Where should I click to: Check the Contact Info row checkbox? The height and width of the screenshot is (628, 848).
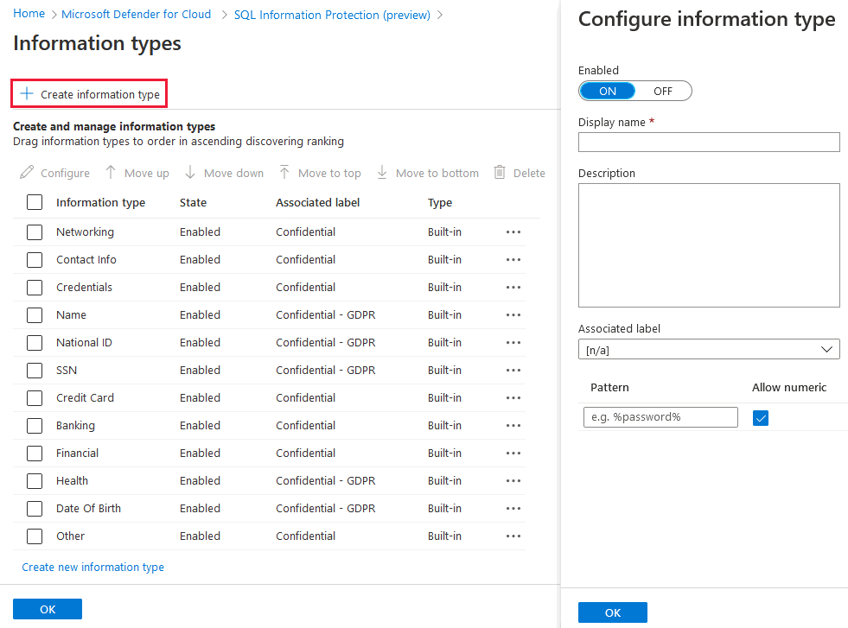[x=35, y=259]
